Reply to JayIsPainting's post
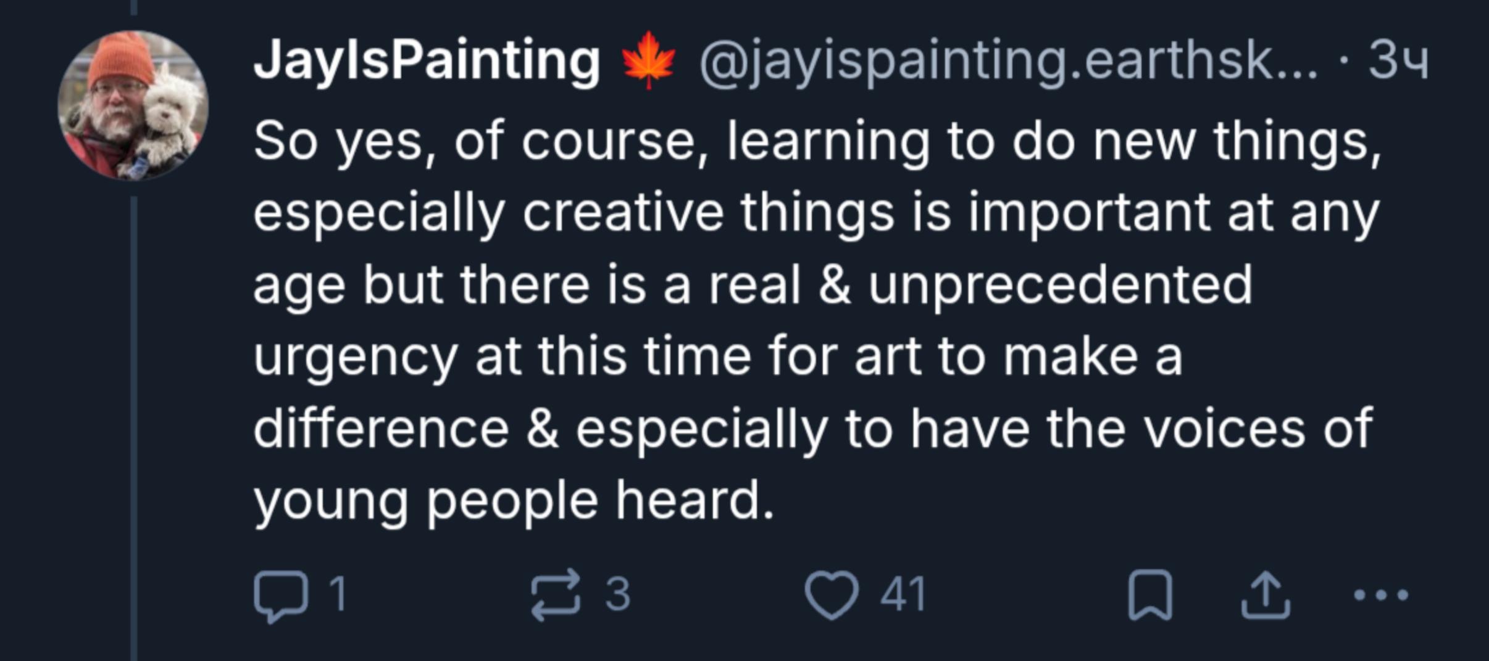Screen dimensions: 1489x661 (x=281, y=596)
